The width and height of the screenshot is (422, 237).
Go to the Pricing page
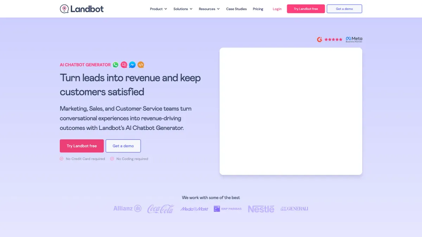click(x=258, y=9)
